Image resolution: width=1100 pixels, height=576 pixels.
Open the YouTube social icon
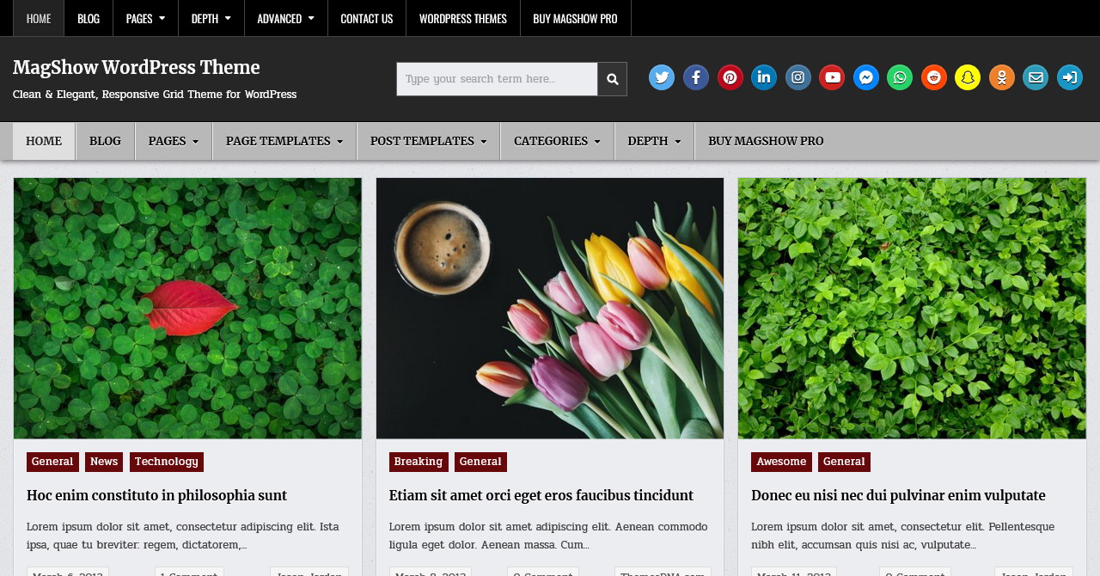pos(832,77)
